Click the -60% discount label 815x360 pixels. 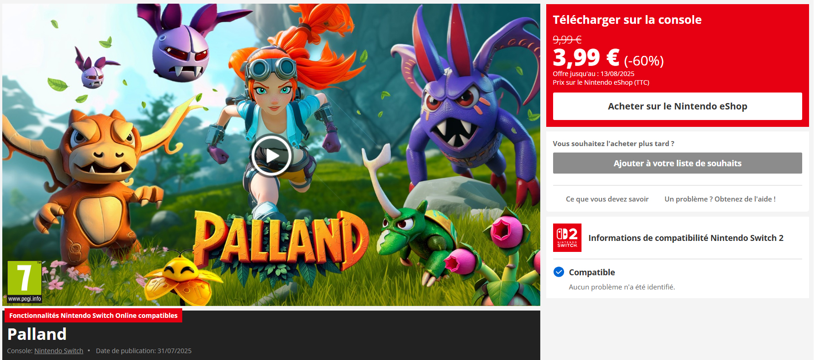coord(644,61)
